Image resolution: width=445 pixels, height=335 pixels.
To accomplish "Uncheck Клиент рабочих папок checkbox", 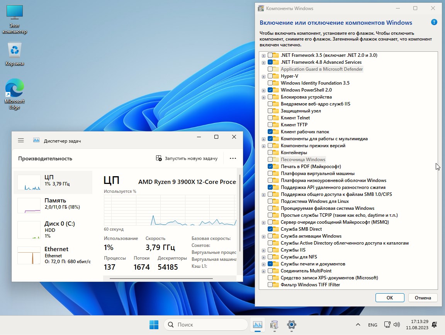I will pos(270,132).
